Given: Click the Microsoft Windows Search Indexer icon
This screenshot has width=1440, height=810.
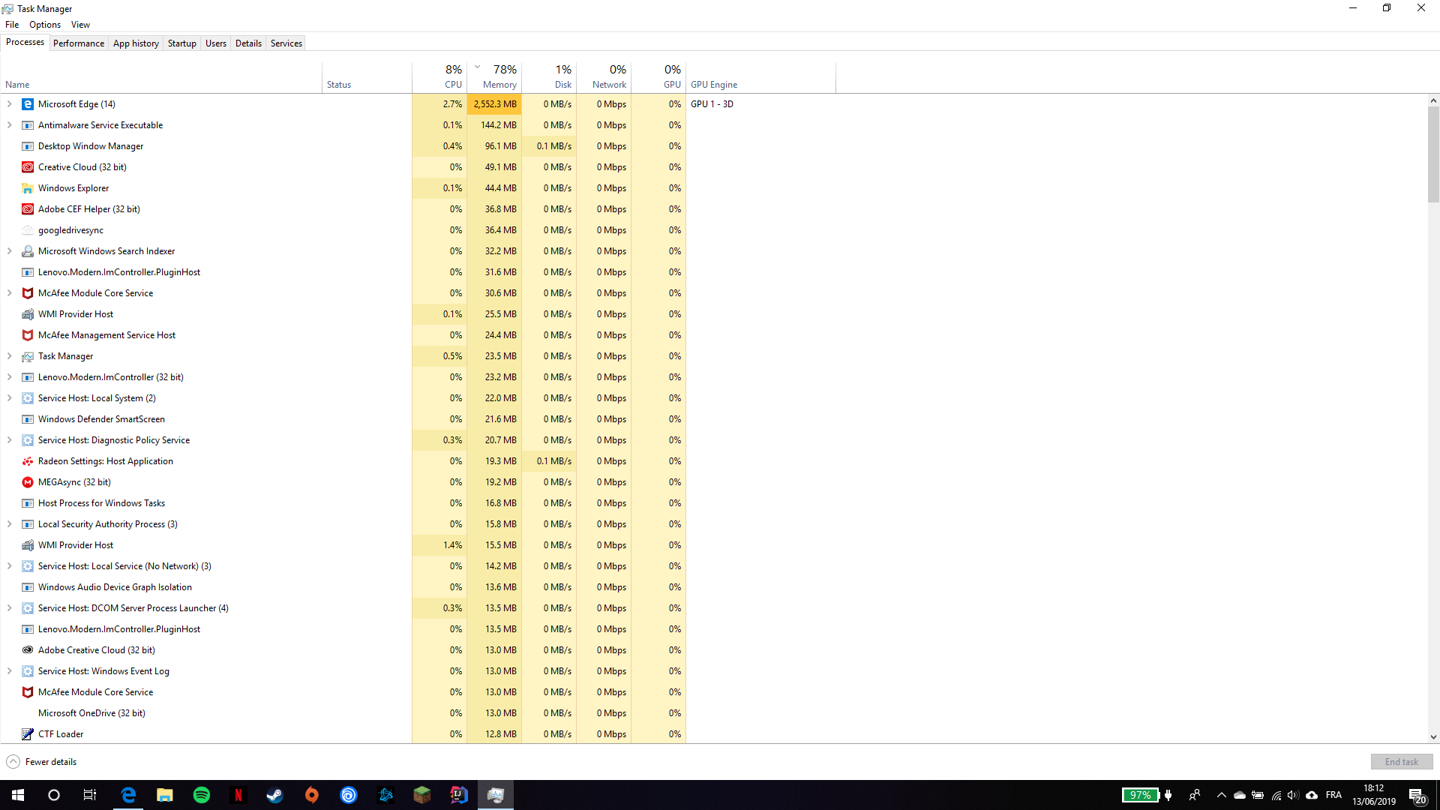Looking at the screenshot, I should pos(28,251).
